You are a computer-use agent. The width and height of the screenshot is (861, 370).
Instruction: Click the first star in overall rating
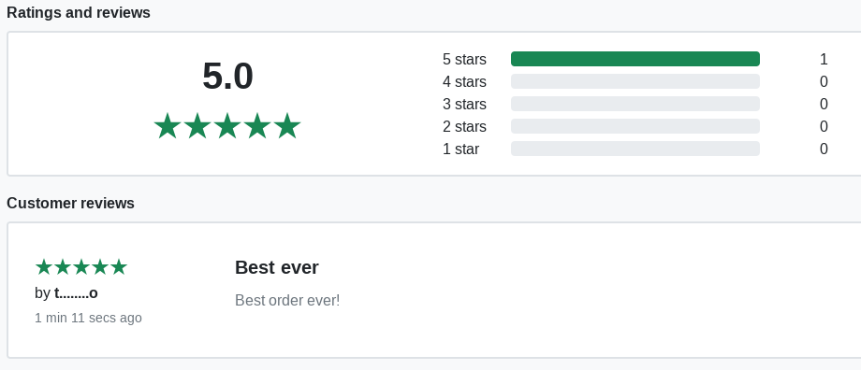click(x=168, y=126)
